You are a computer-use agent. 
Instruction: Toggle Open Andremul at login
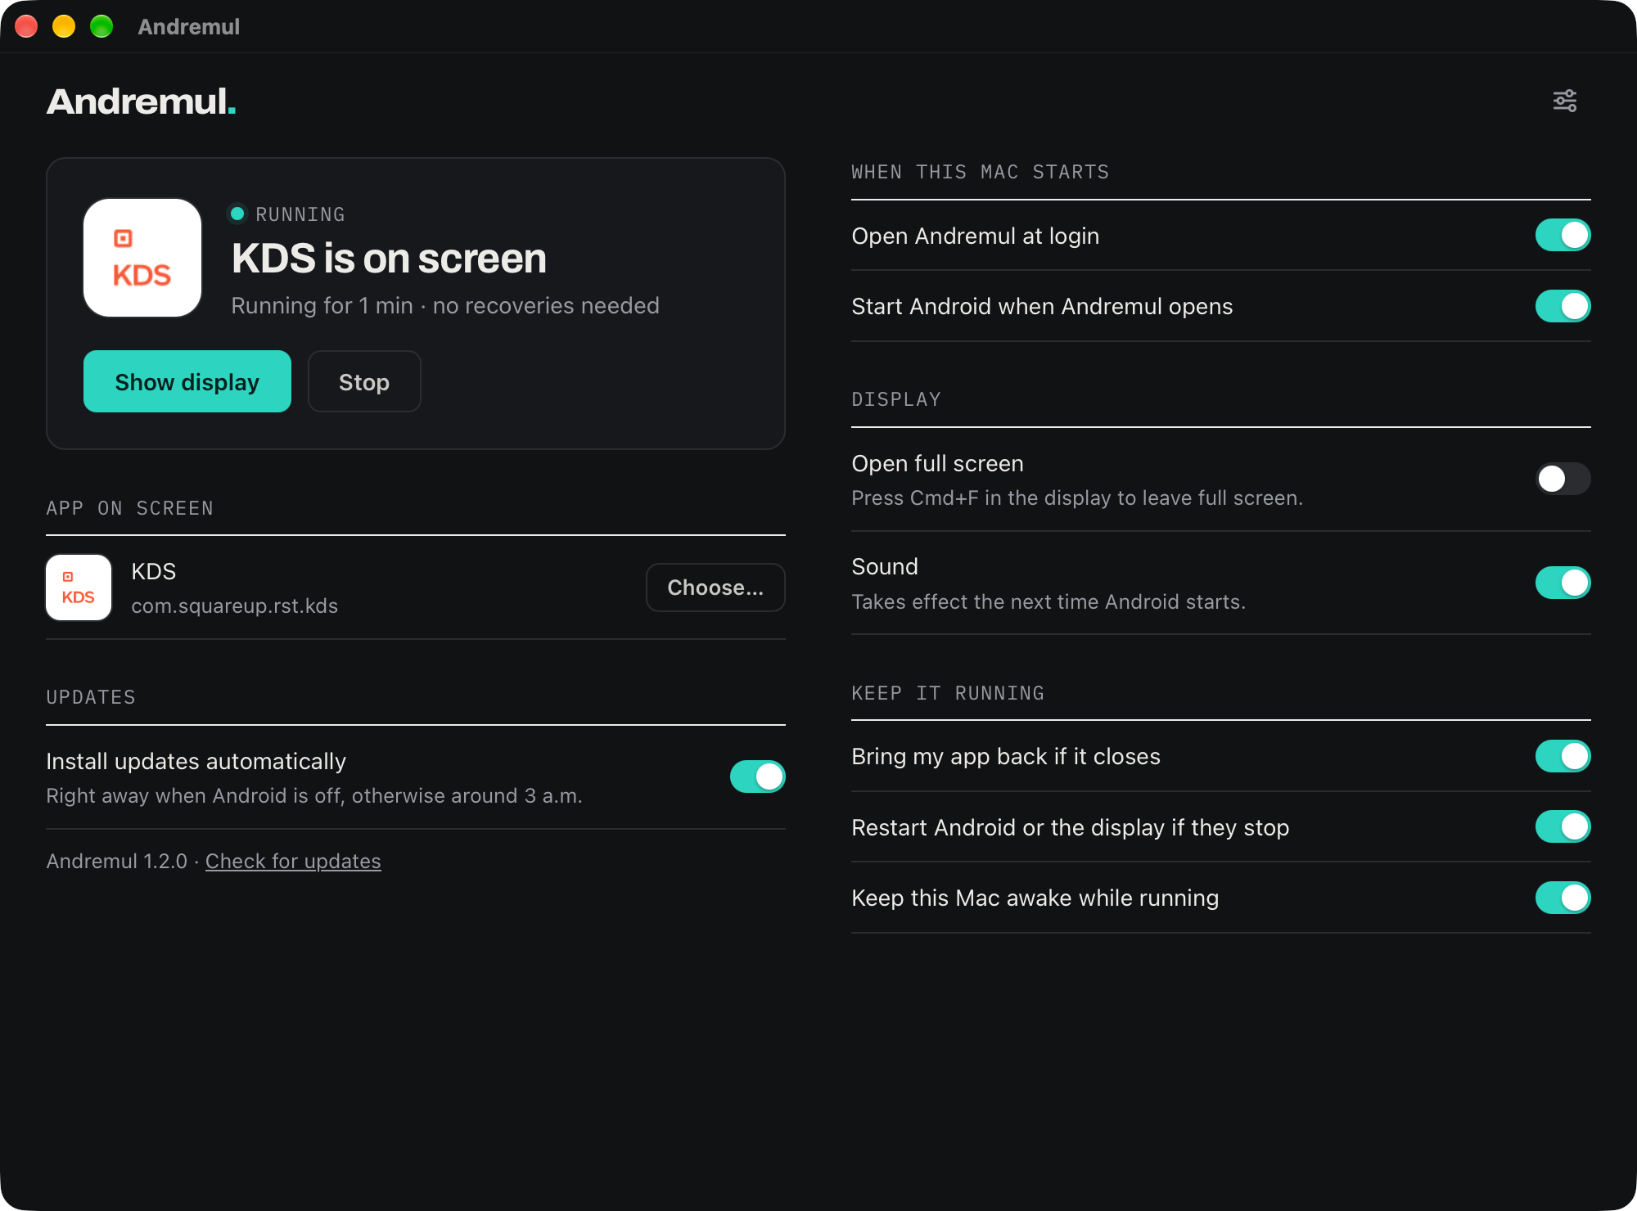click(x=1563, y=236)
